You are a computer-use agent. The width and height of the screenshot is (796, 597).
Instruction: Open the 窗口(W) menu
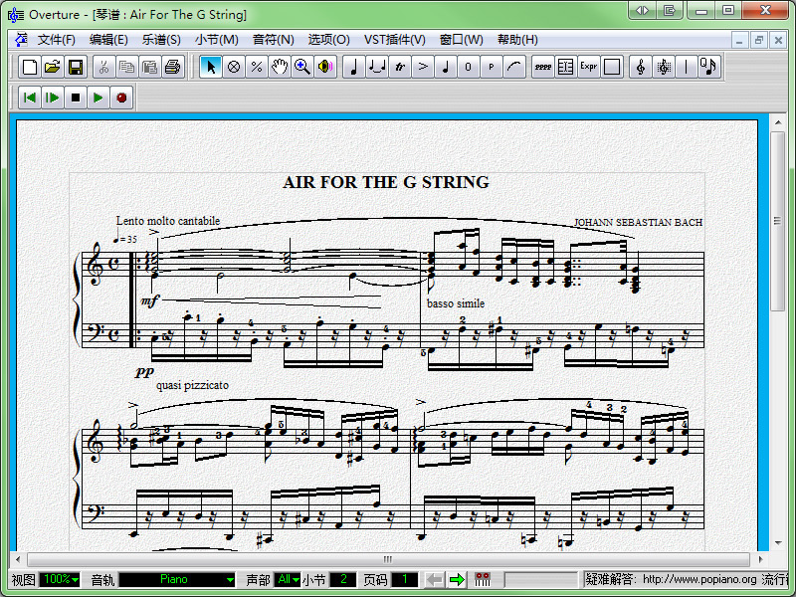pyautogui.click(x=461, y=40)
